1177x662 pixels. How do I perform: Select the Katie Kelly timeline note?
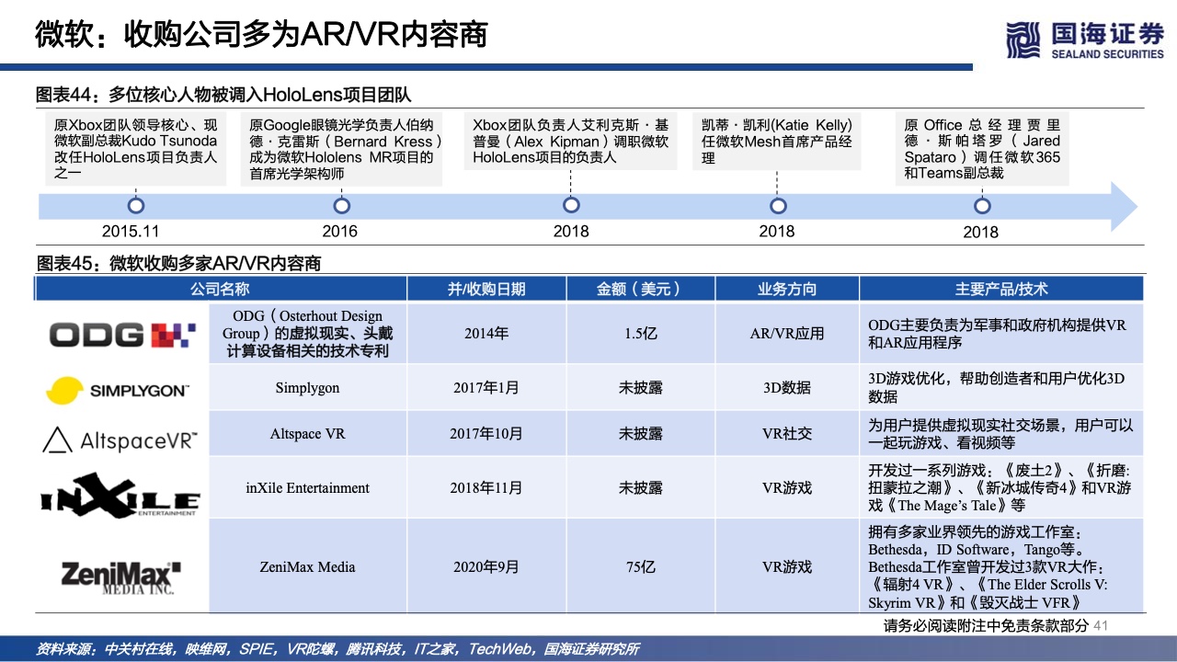point(778,142)
